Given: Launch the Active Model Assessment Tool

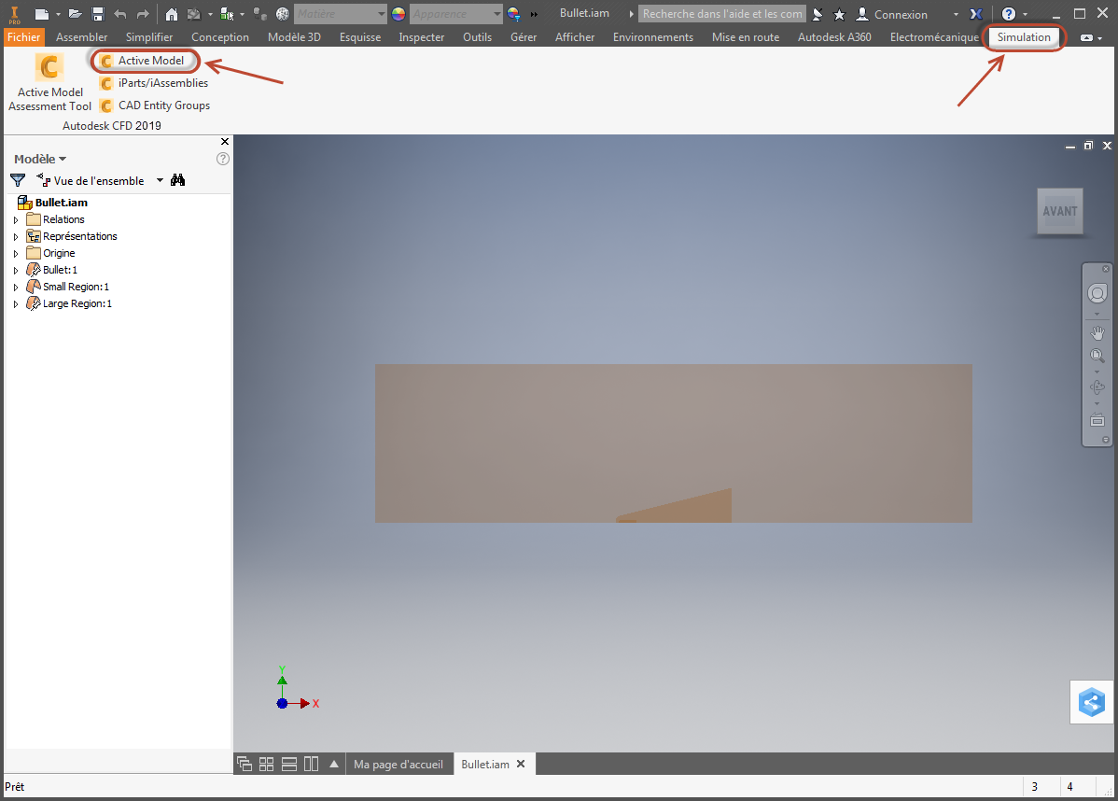Looking at the screenshot, I should [49, 83].
